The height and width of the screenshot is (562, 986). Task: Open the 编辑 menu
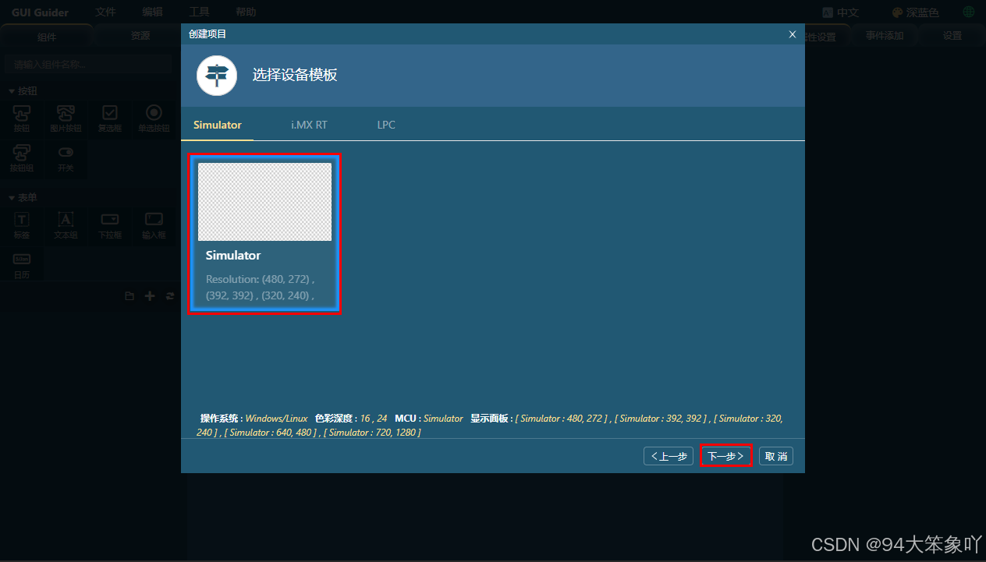(x=152, y=12)
